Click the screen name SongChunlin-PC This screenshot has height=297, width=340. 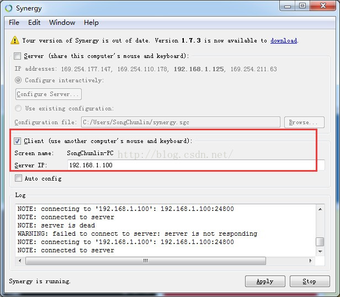tap(90, 153)
